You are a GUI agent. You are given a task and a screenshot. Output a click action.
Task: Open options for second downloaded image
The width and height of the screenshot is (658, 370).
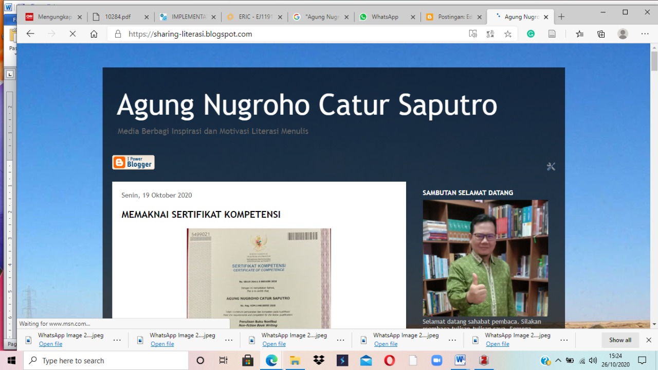(229, 340)
